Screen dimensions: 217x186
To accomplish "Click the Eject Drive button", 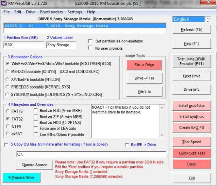I will coord(192,76).
